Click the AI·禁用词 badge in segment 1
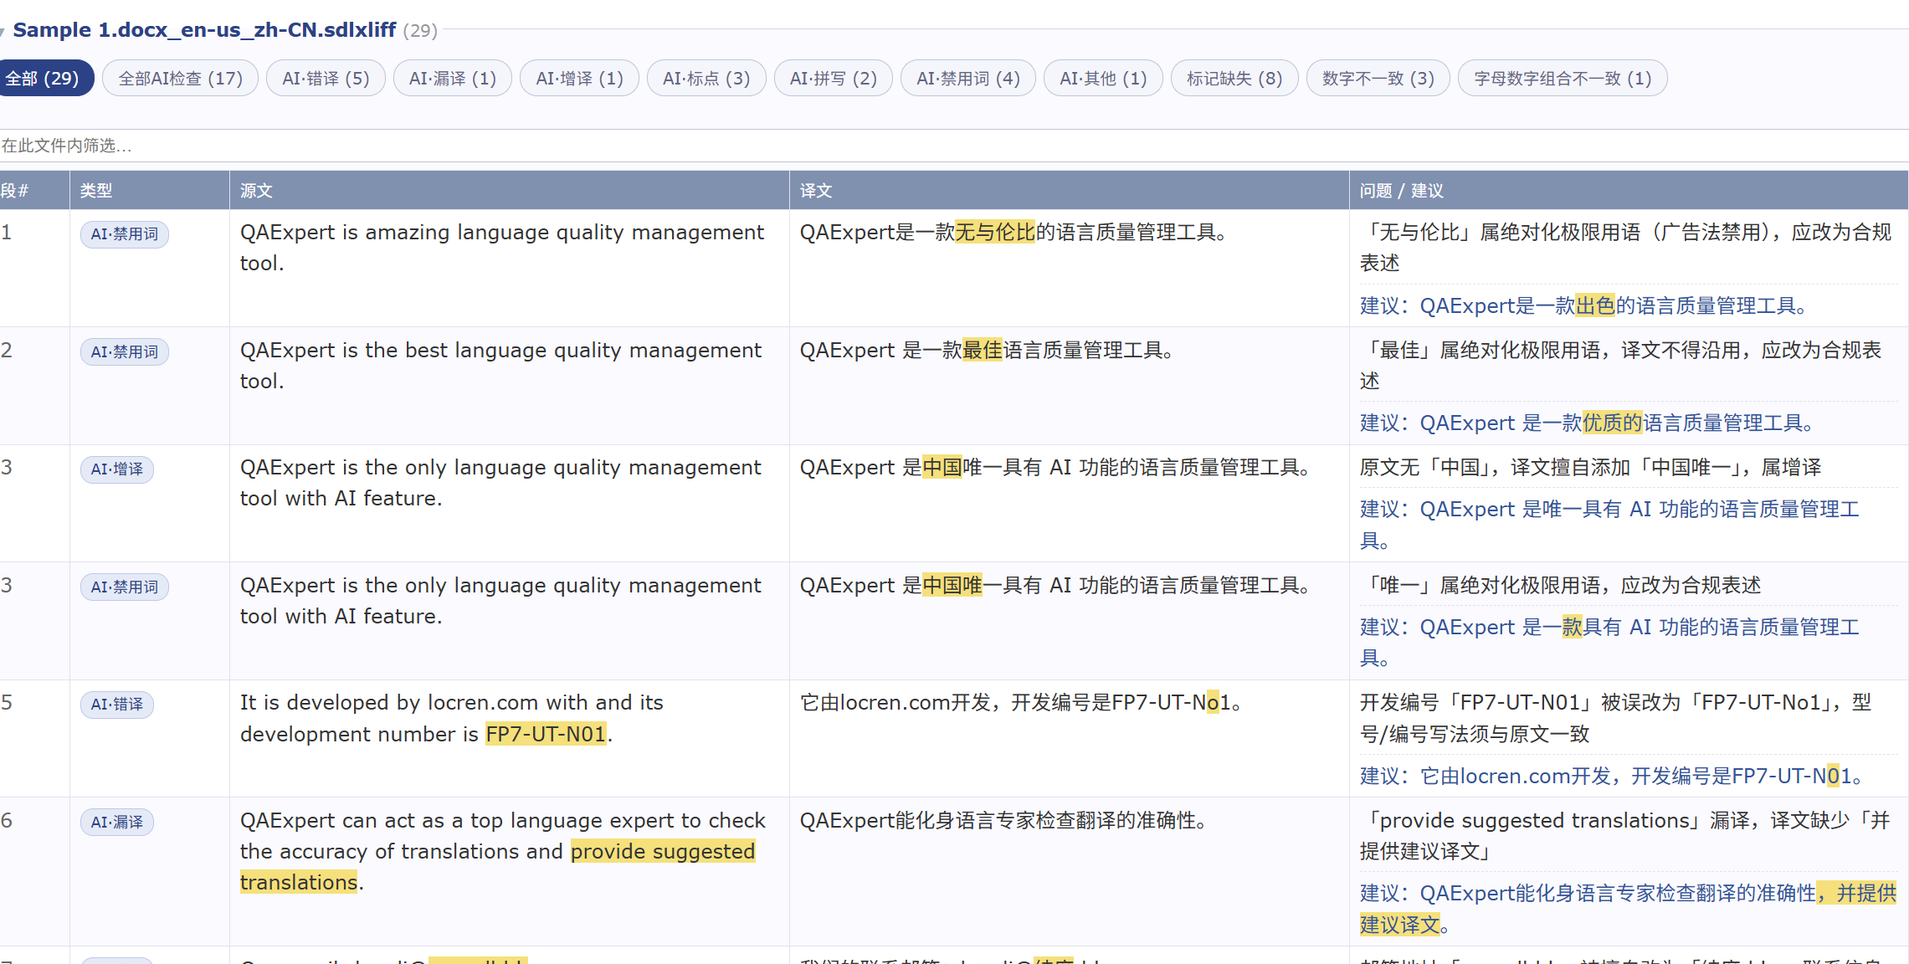This screenshot has height=964, width=1909. pyautogui.click(x=125, y=234)
